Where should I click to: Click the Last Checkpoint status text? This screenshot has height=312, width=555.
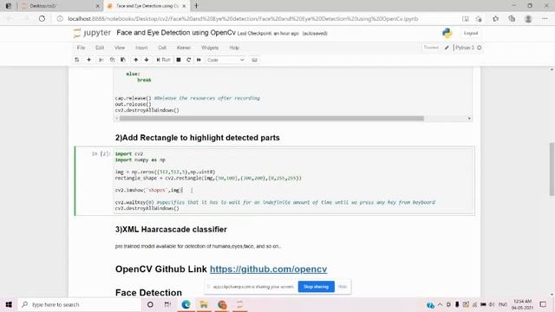coord(268,33)
